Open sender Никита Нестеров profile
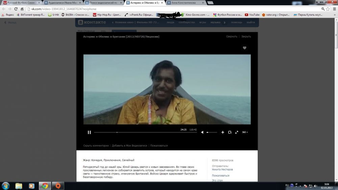 (x=222, y=169)
